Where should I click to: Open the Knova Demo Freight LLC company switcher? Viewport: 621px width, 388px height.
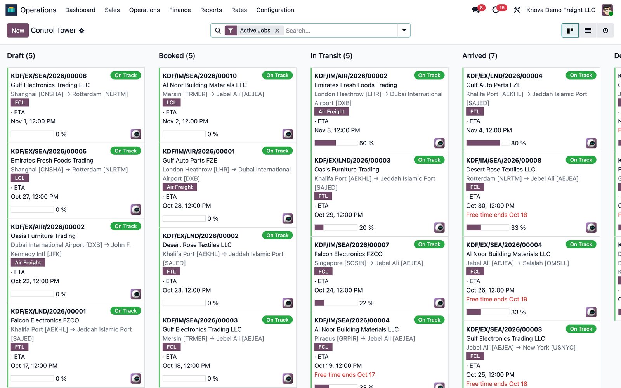(x=560, y=10)
